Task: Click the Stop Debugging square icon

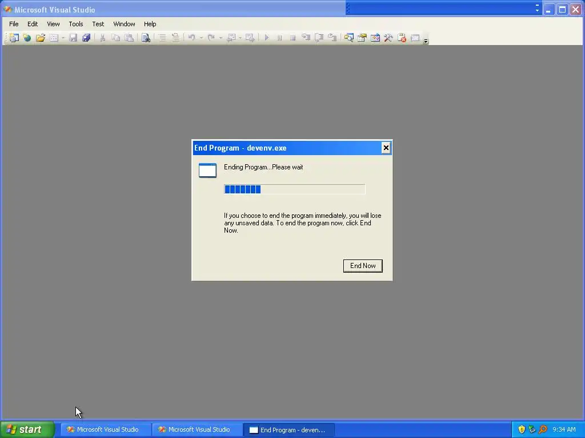Action: click(292, 38)
